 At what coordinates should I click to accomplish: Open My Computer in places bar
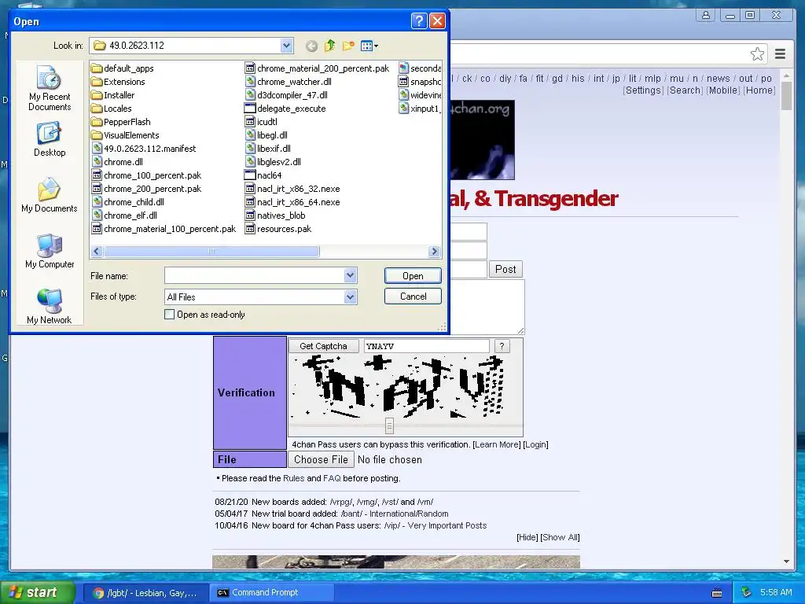50,251
